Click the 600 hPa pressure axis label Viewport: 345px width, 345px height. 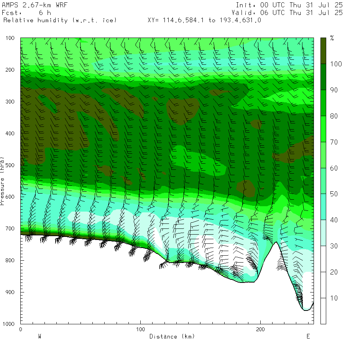tap(10, 197)
